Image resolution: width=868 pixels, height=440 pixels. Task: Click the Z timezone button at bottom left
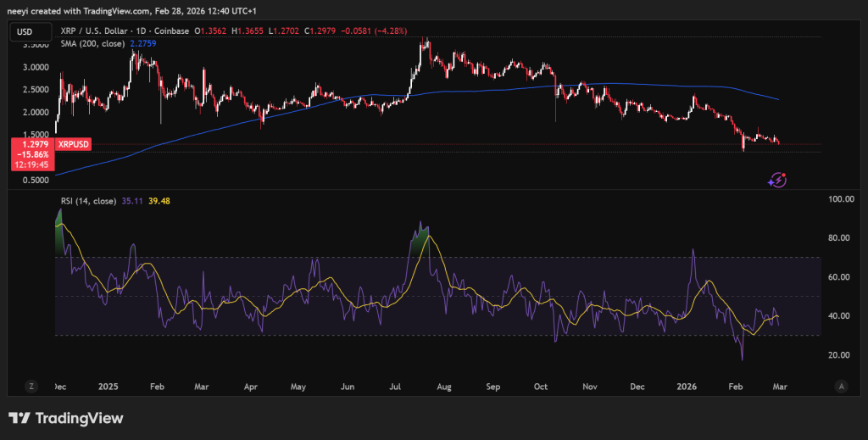coord(31,386)
